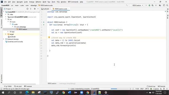The image size is (169, 95).
Task: Start debugging with the bug icon
Action: pyautogui.click(x=149, y=5)
